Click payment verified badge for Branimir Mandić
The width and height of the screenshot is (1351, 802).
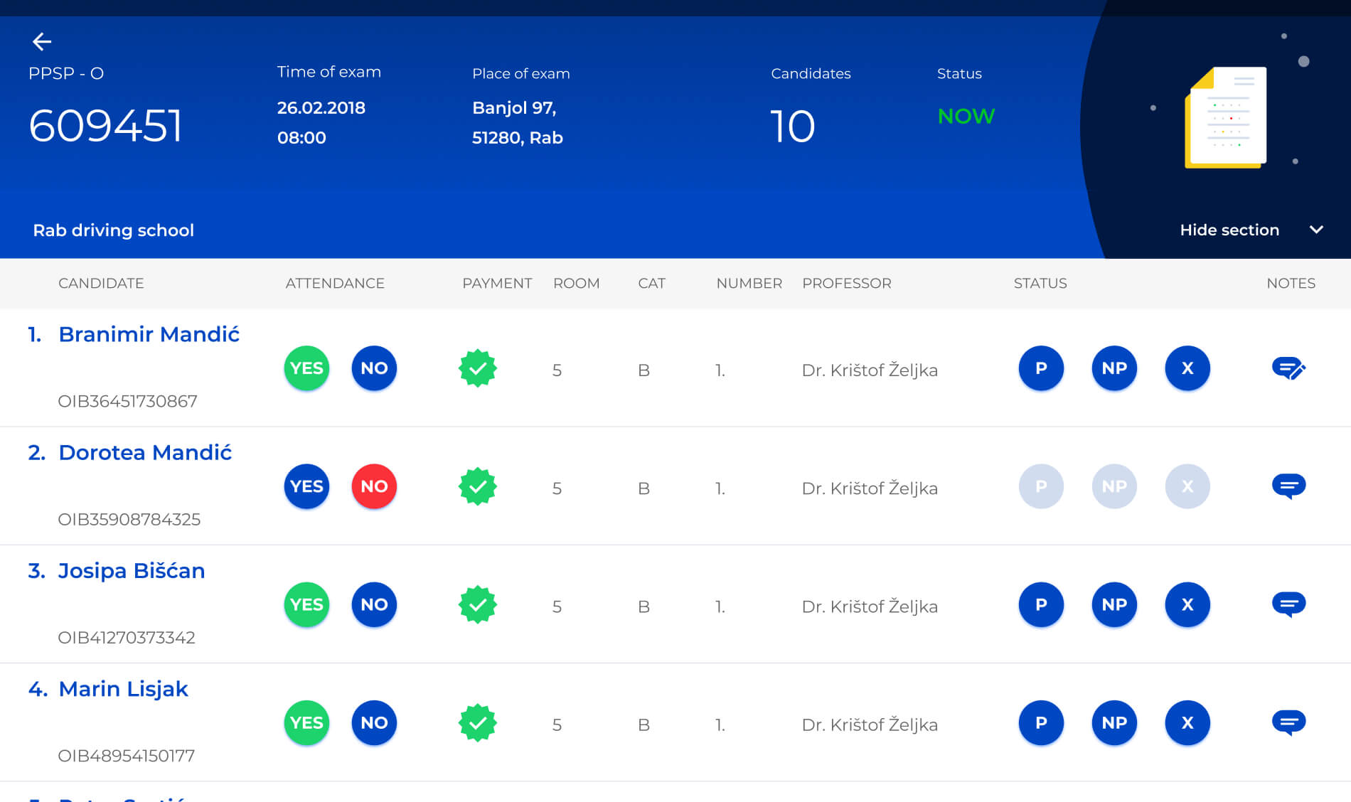478,368
